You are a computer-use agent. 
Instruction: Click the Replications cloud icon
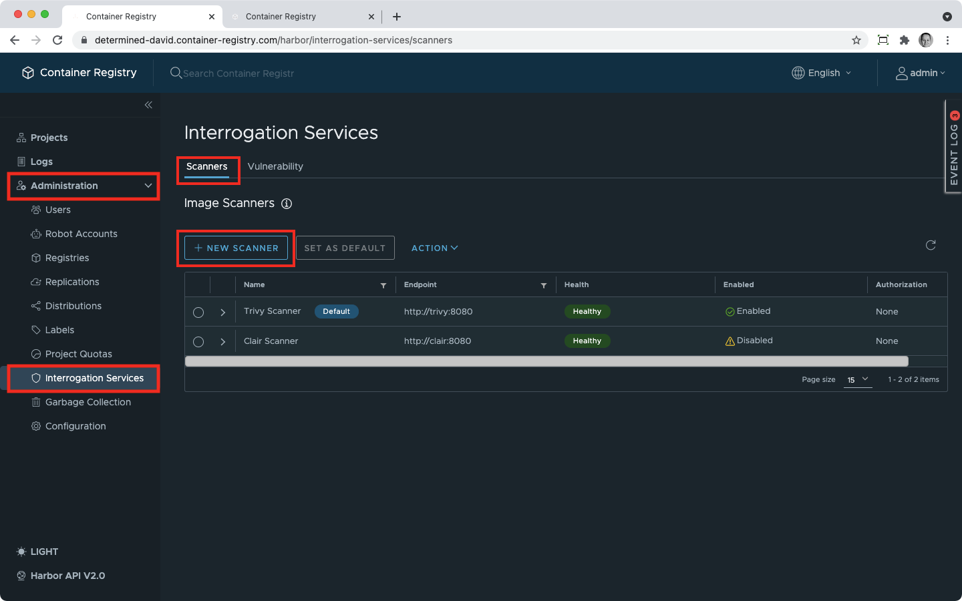pyautogui.click(x=36, y=282)
